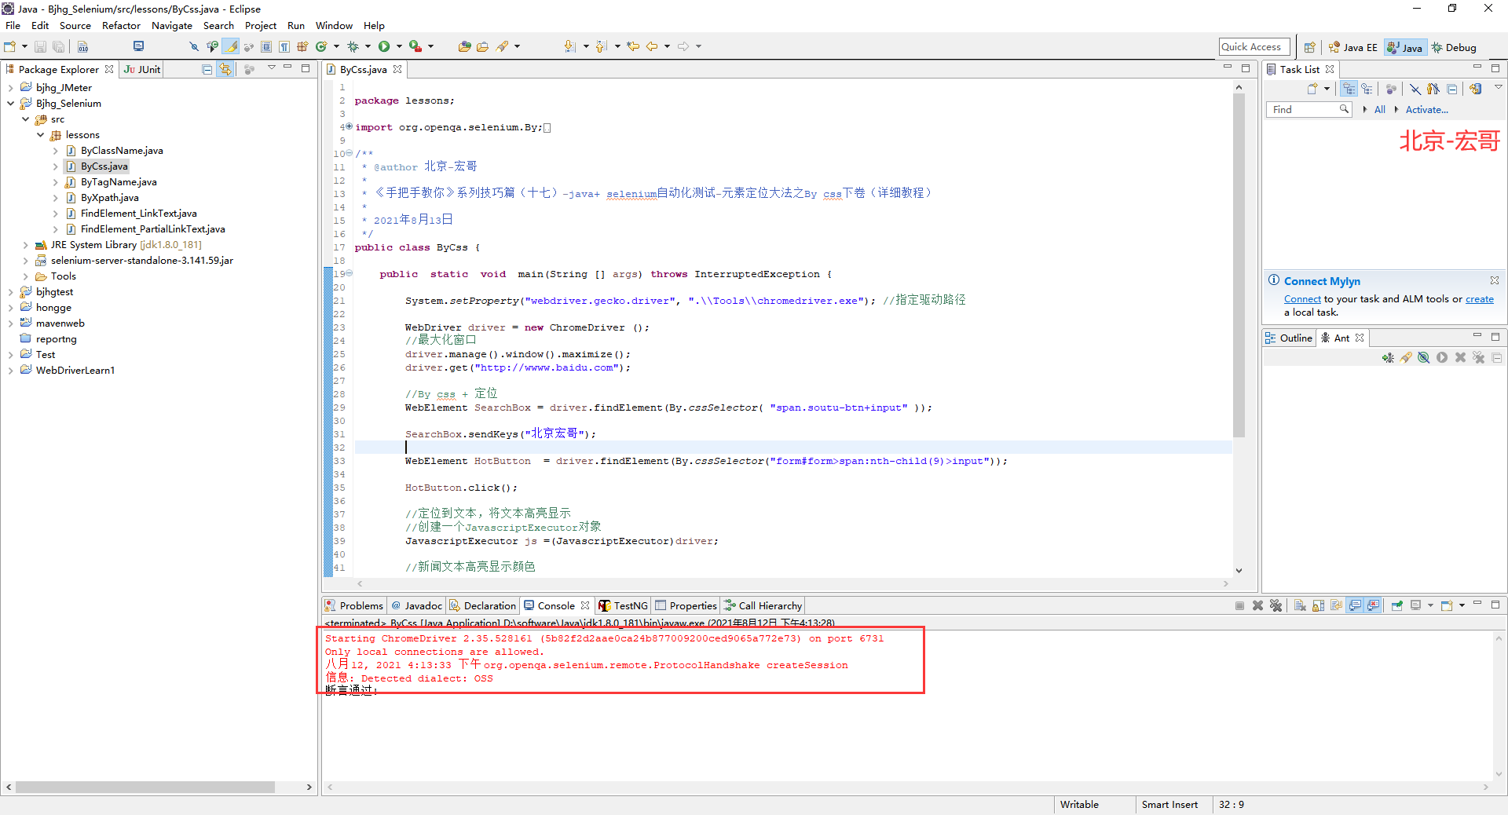Click the Back navigation arrow
The width and height of the screenshot is (1508, 815).
pos(652,47)
